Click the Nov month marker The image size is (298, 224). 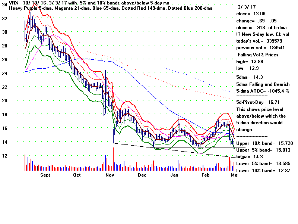tap(110, 175)
